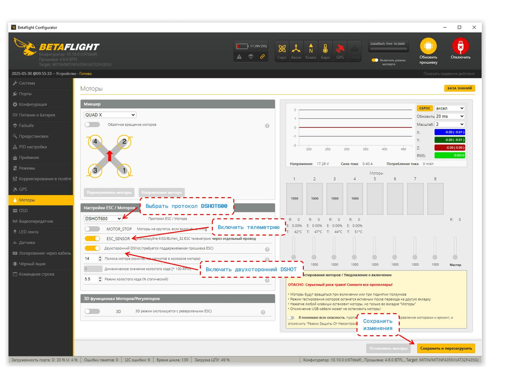
Task: Click motor 2 in mixer diagram
Action: (x=124, y=142)
